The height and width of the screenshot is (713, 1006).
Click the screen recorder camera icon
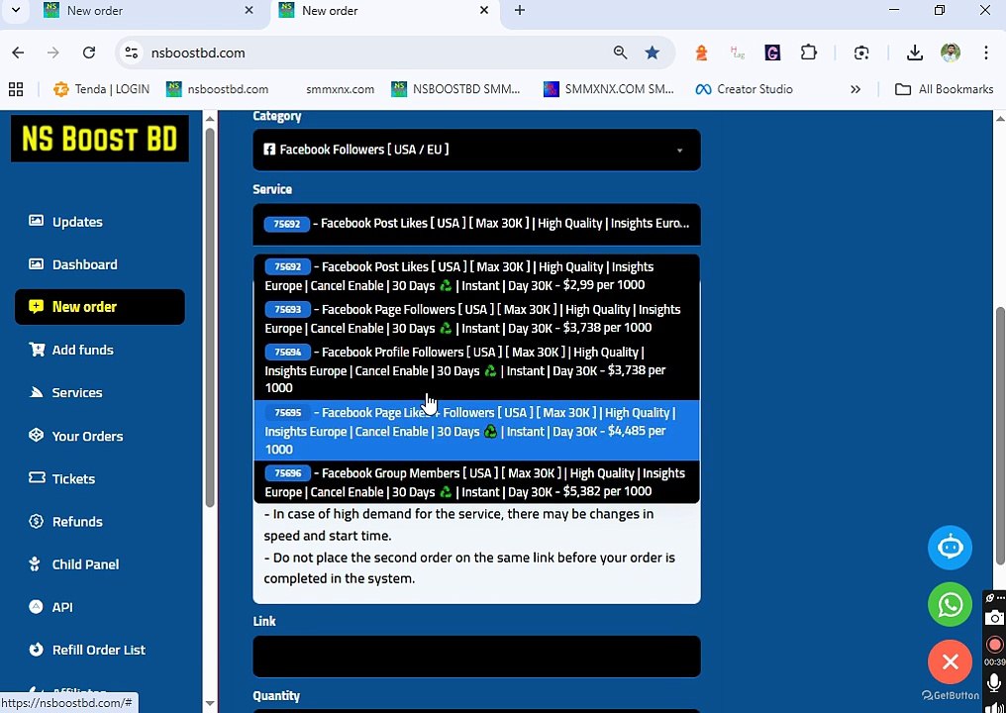click(x=994, y=617)
